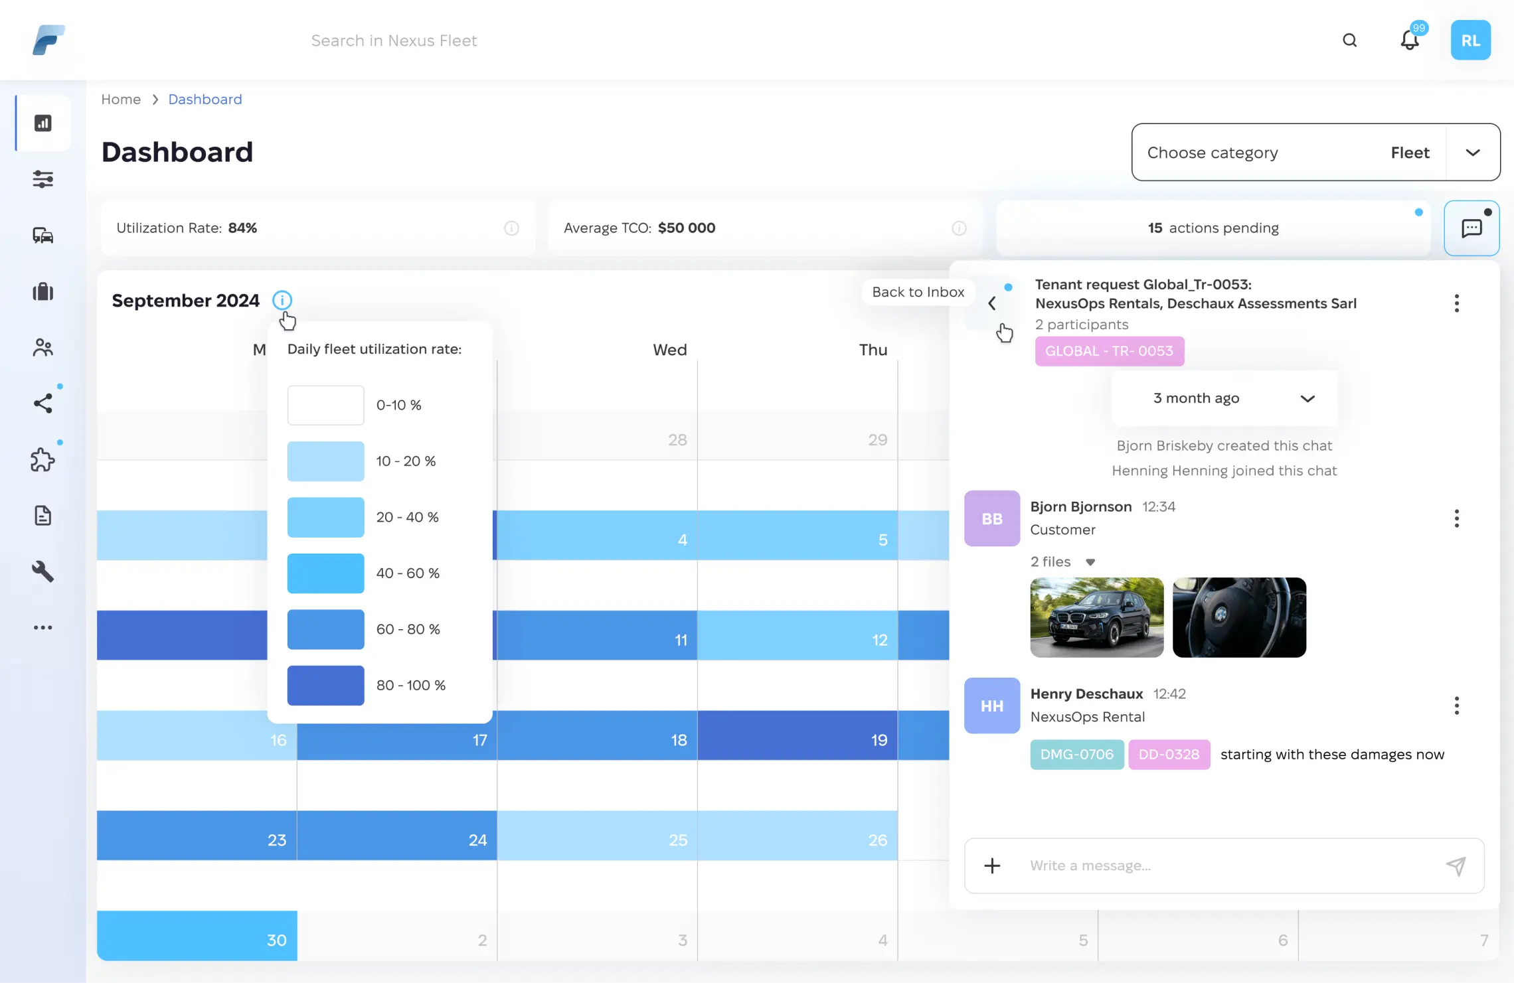Collapse chat panel with back chevron

click(992, 303)
